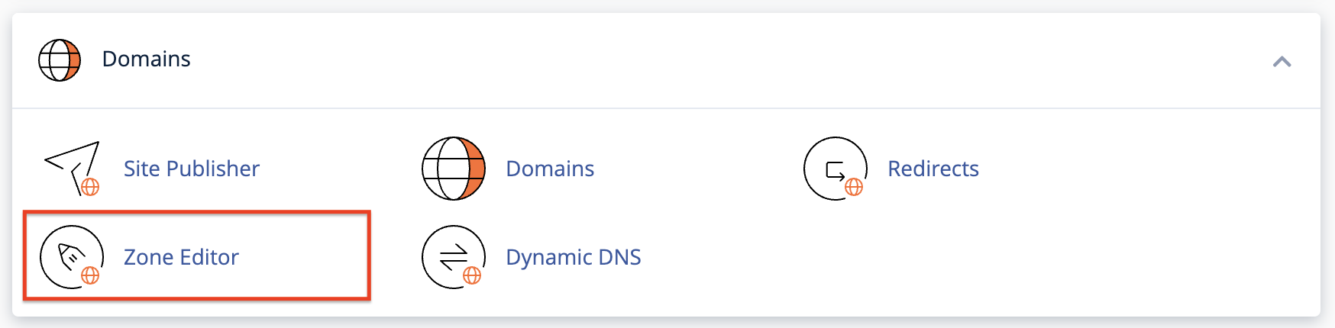Image resolution: width=1335 pixels, height=328 pixels.
Task: Open the Domains link in the list
Action: (550, 169)
